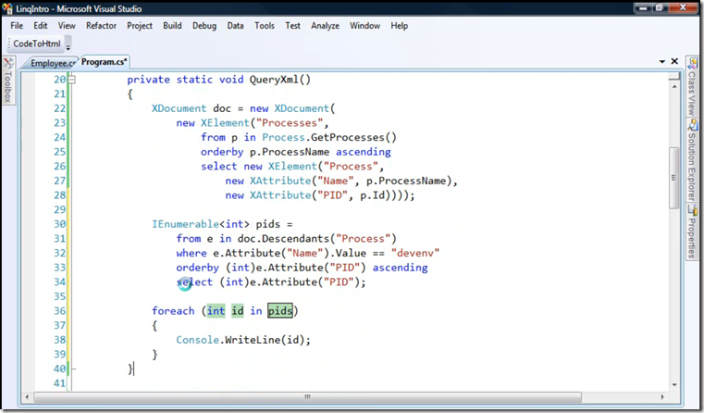Viewport: 704px width, 413px height.
Task: Click "WriteLine" on line 38
Action: (x=253, y=340)
